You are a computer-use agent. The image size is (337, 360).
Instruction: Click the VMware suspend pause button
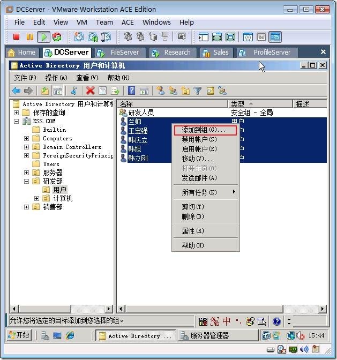coord(30,37)
